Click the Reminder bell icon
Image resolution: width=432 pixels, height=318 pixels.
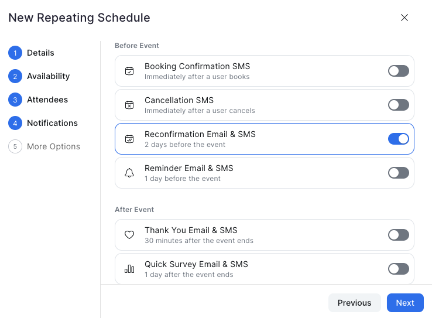click(x=129, y=173)
